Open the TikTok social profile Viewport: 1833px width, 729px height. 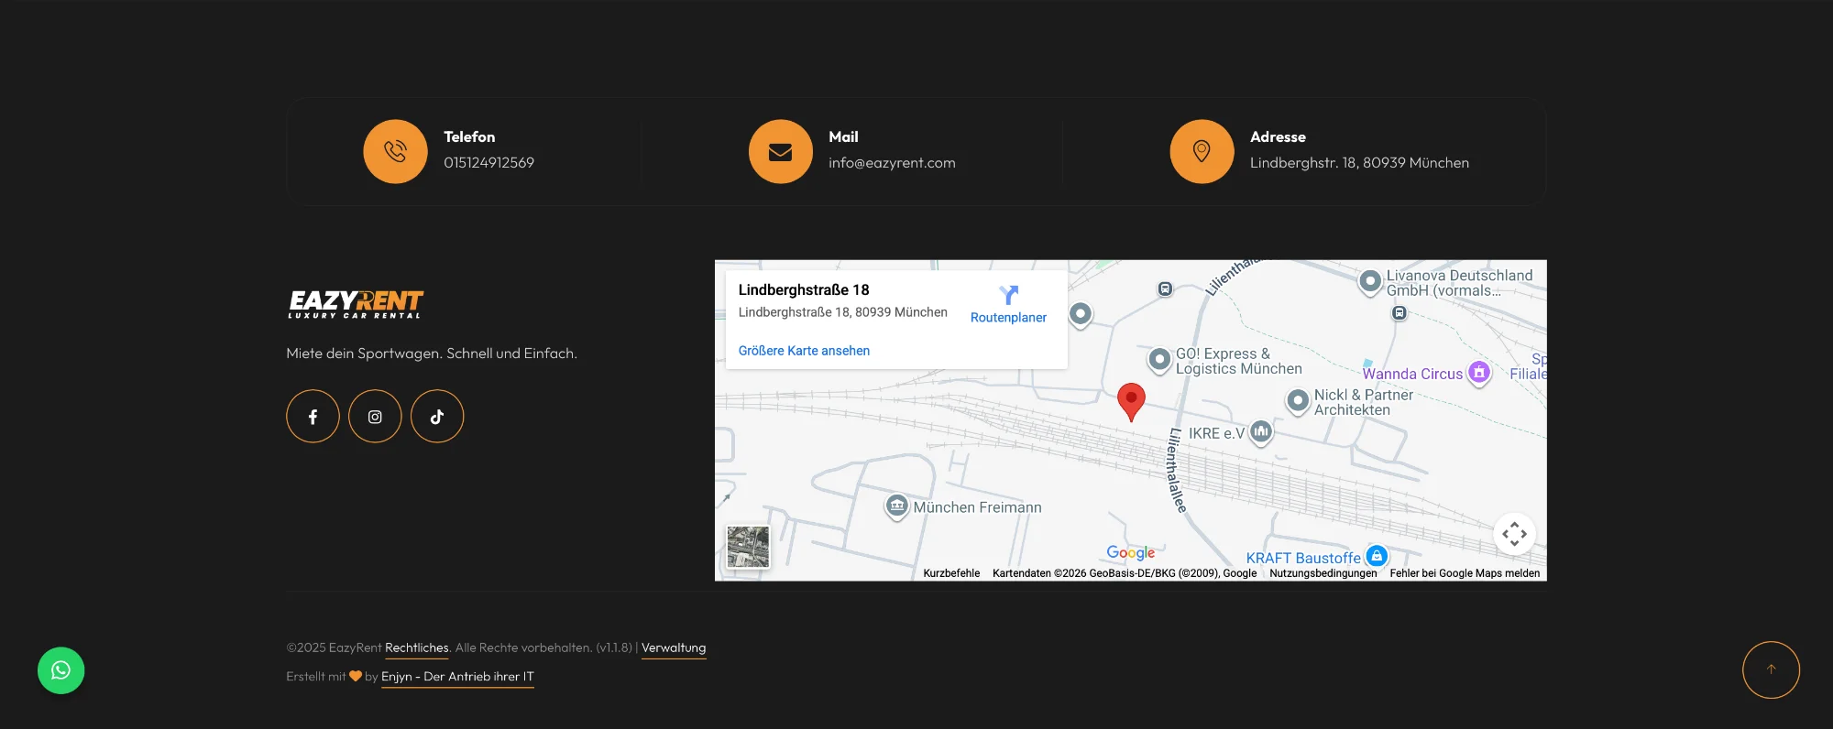pyautogui.click(x=437, y=417)
